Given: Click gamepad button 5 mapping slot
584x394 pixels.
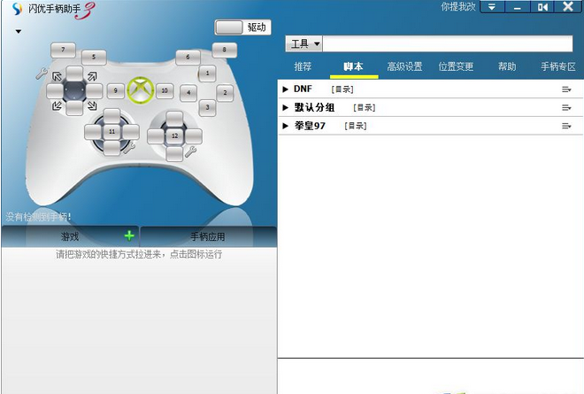Looking at the screenshot, I should pos(94,58).
